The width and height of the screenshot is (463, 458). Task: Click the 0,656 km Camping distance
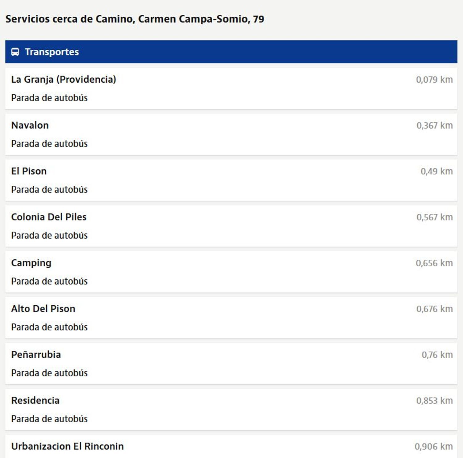tap(434, 263)
